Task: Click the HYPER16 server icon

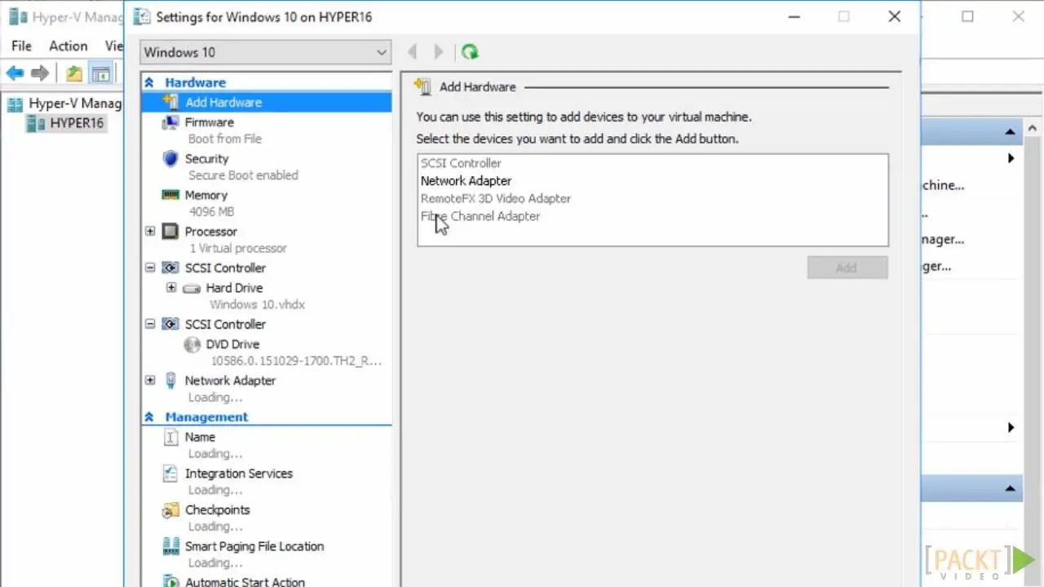Action: [x=36, y=123]
